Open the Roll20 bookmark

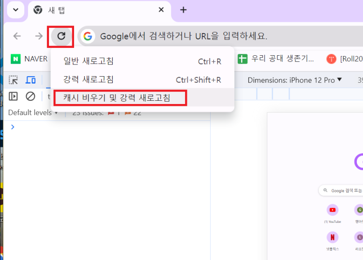344,59
